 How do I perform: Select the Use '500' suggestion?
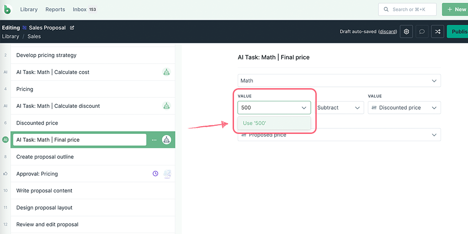[274, 123]
